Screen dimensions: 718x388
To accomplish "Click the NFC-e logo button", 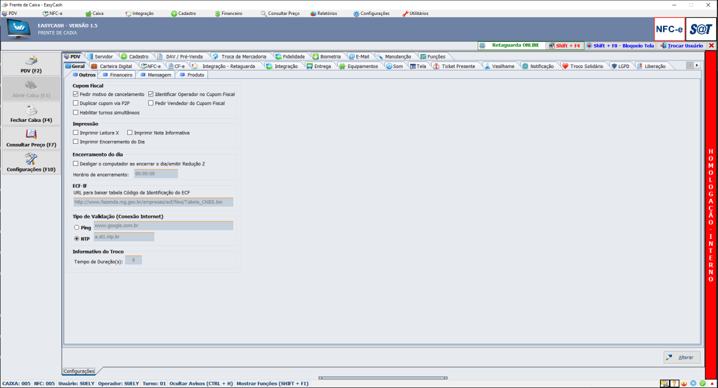I will click(669, 29).
